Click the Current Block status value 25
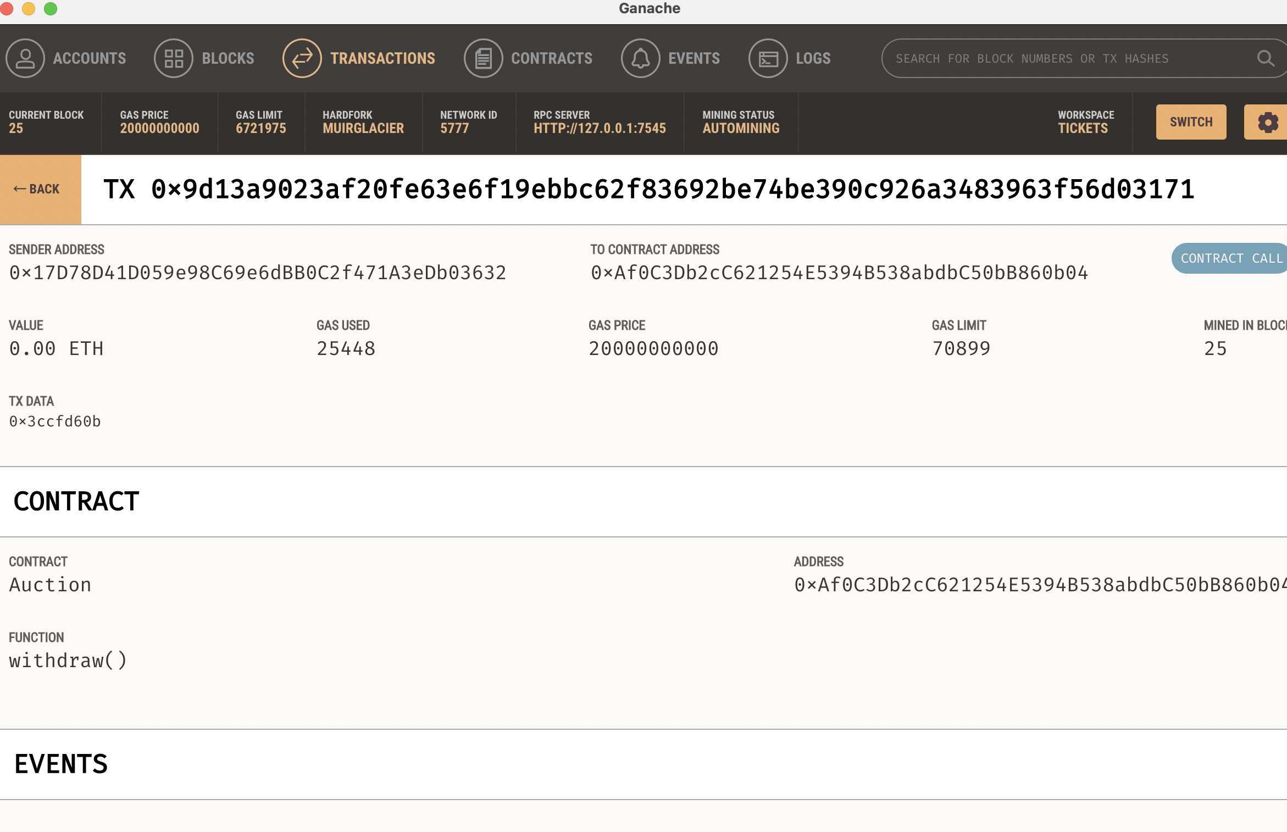The image size is (1287, 832). coord(16,129)
